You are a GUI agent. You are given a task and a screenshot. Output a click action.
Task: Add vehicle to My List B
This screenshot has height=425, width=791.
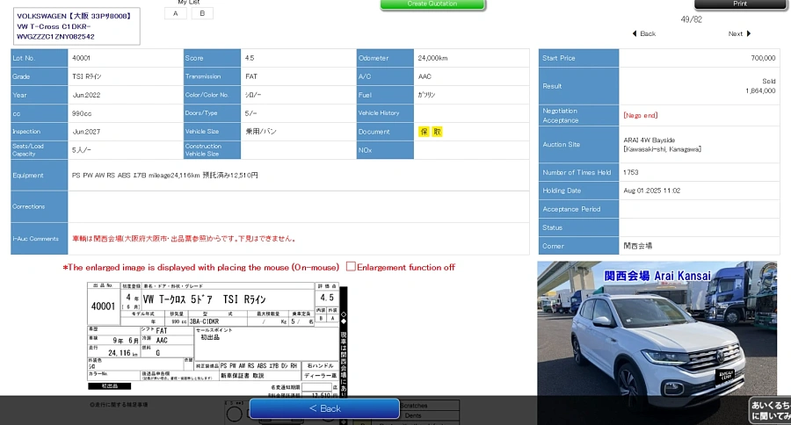tap(202, 13)
